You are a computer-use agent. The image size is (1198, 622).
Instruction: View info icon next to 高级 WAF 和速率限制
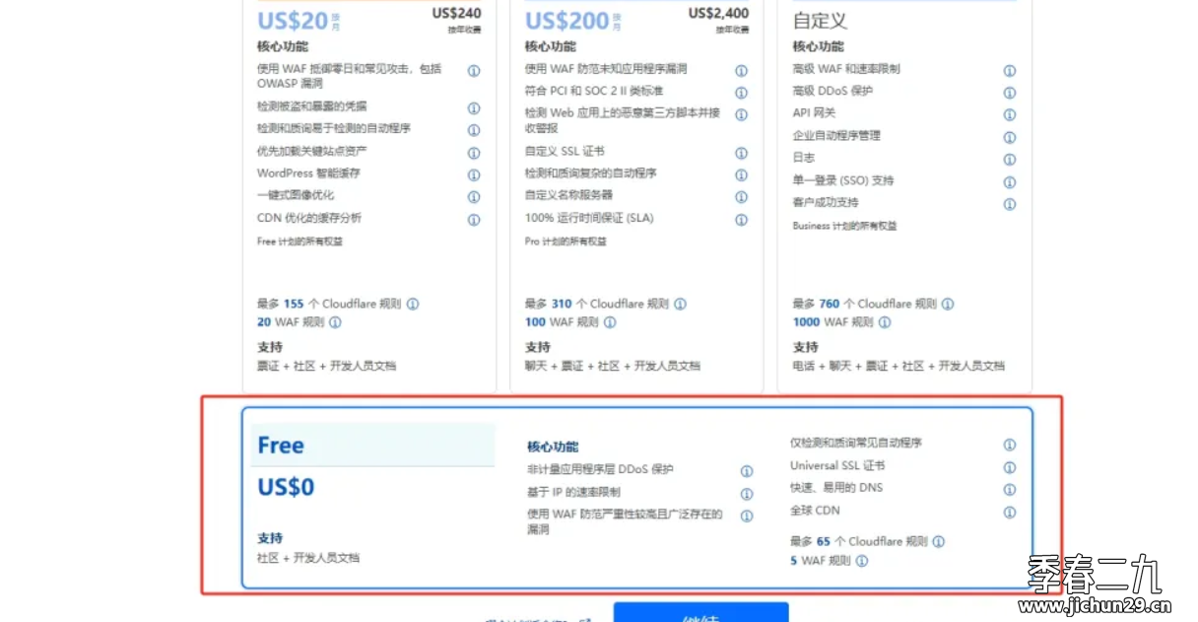click(1010, 71)
